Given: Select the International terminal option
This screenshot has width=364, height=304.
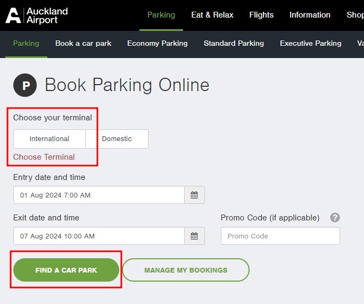Looking at the screenshot, I should point(49,139).
